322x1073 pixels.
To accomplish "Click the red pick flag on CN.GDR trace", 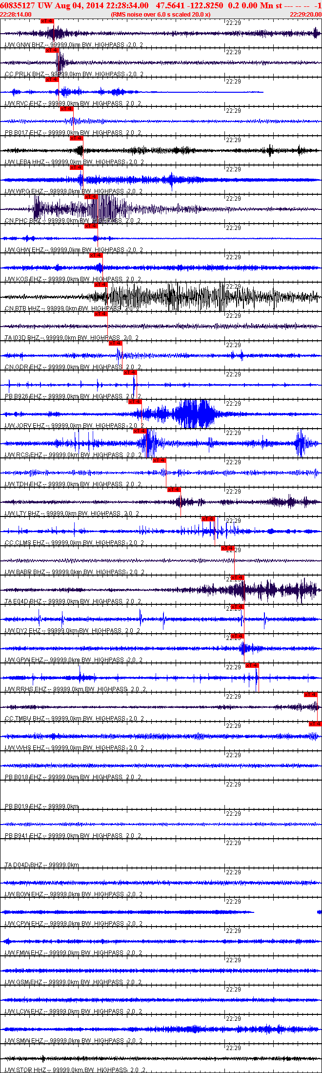I will pyautogui.click(x=116, y=343).
